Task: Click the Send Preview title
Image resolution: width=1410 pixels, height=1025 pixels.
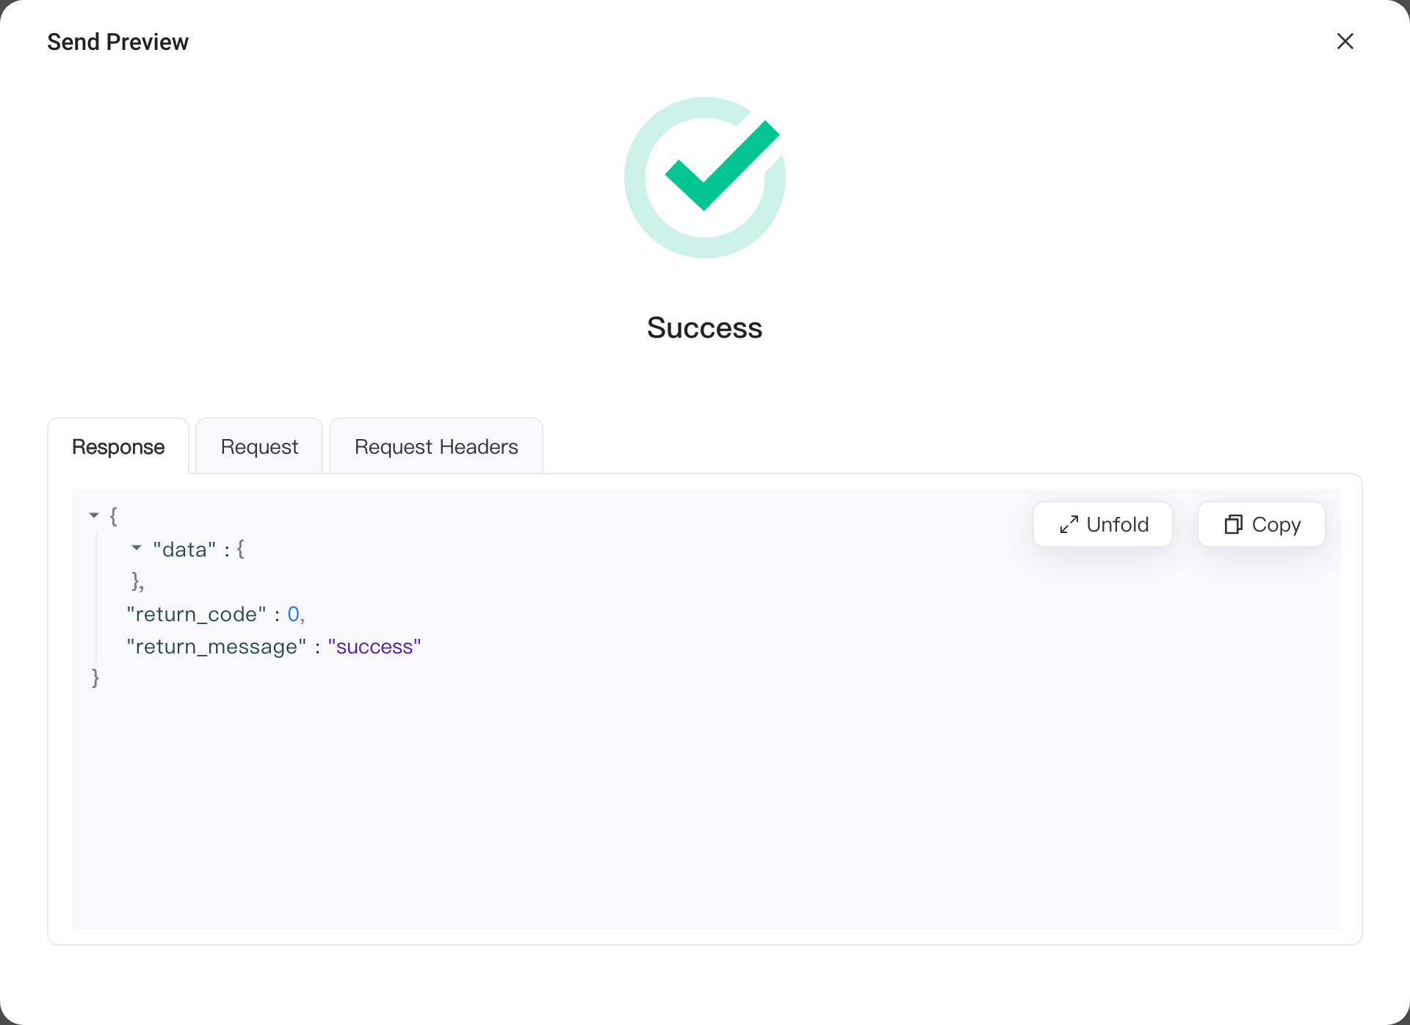Action: (117, 42)
